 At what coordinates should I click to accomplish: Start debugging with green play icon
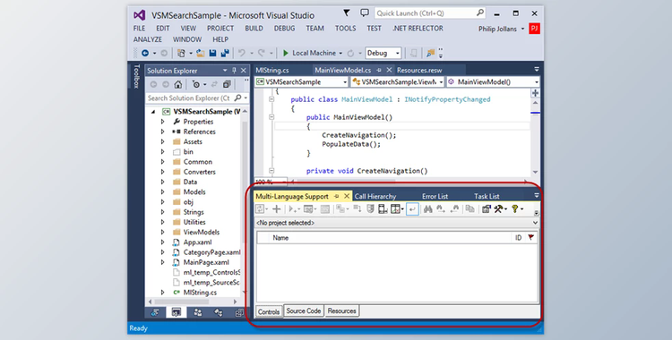(286, 53)
